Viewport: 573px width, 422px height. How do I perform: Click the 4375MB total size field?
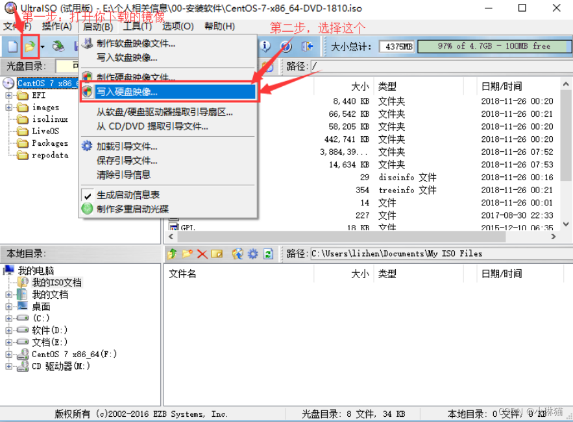(x=397, y=47)
